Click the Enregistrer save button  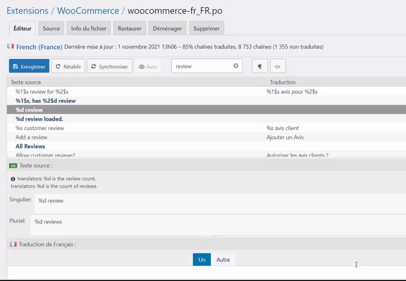(29, 66)
